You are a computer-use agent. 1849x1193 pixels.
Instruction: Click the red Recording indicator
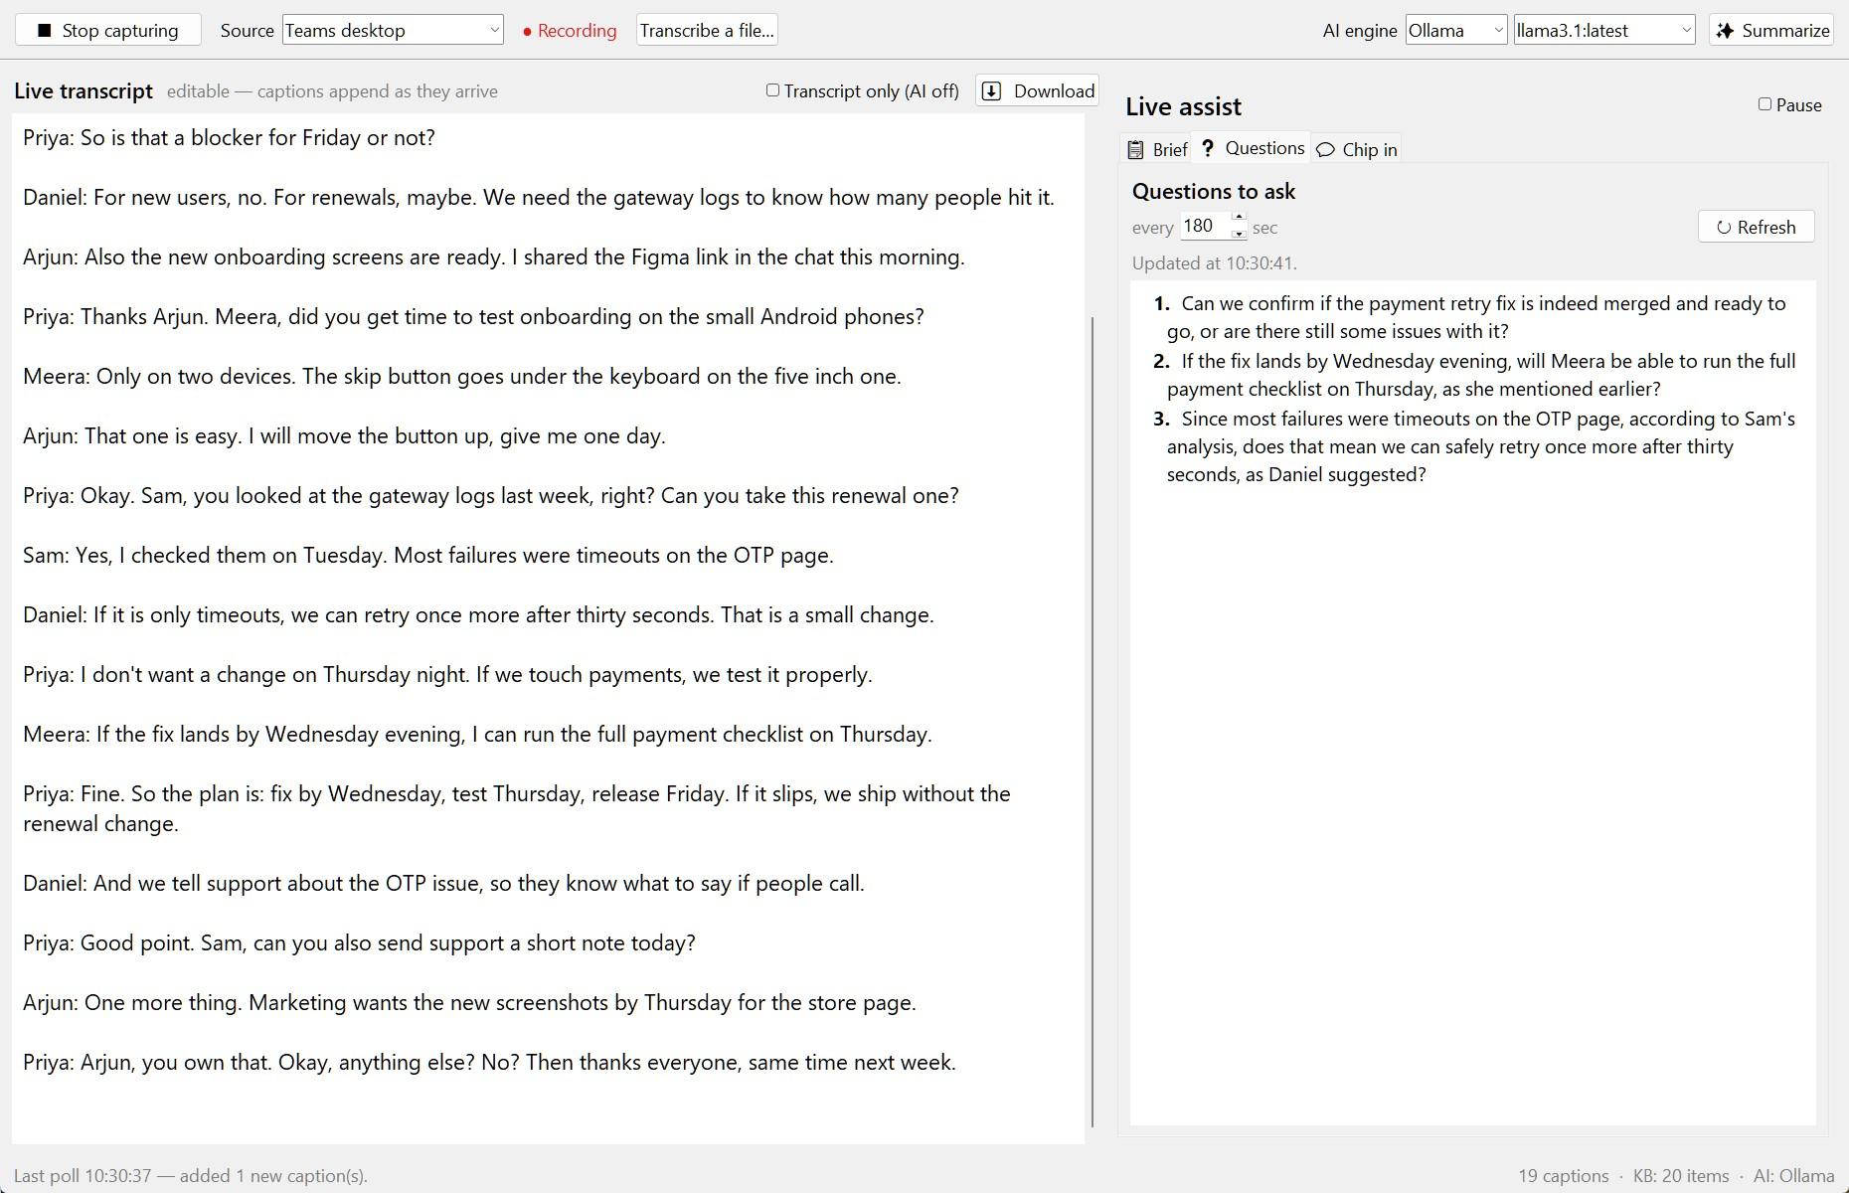coord(569,30)
